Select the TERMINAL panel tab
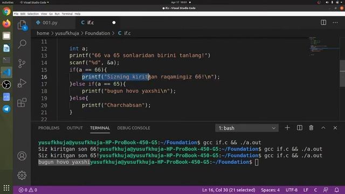 click(100, 128)
